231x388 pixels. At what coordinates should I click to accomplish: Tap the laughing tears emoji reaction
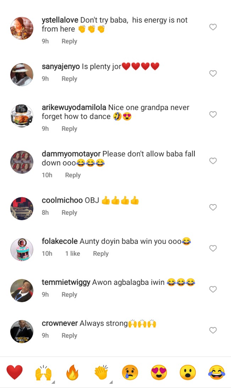coord(216,373)
